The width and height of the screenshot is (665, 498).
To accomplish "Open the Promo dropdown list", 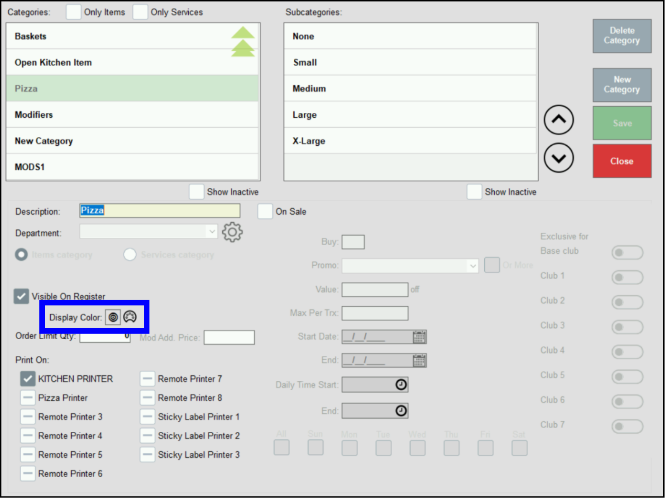I will (x=473, y=266).
